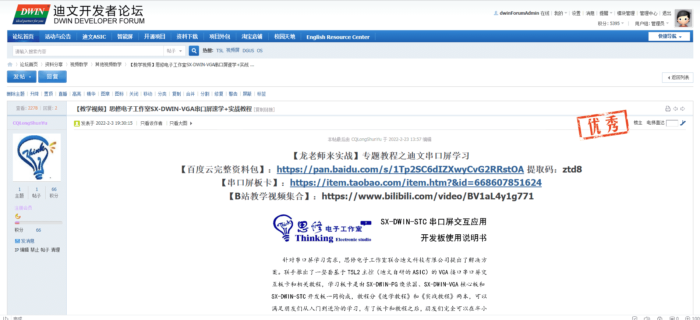The image size is (700, 320).
Task: Click the 其他视频教学 breadcrumb link
Action: pyautogui.click(x=108, y=64)
